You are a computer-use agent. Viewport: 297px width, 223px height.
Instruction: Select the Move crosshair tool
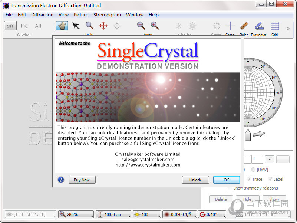point(103,26)
